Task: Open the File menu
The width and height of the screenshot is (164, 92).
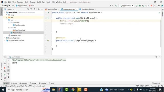Action: (x=6, y=2)
